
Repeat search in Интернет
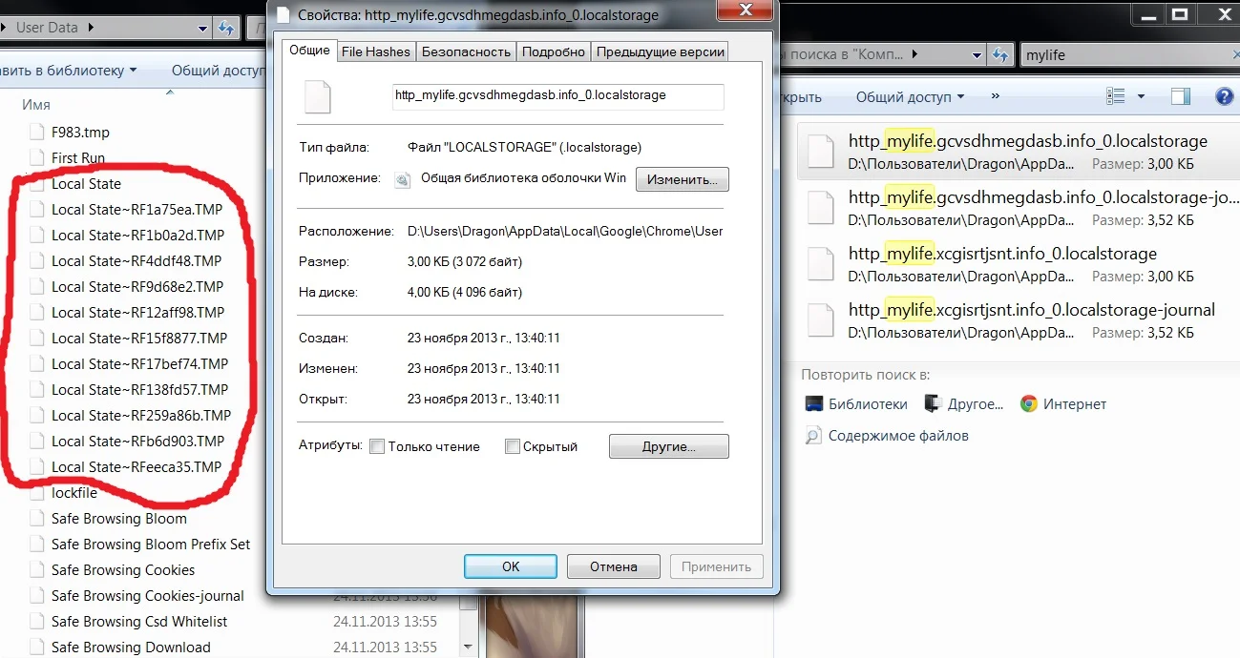[1063, 404]
